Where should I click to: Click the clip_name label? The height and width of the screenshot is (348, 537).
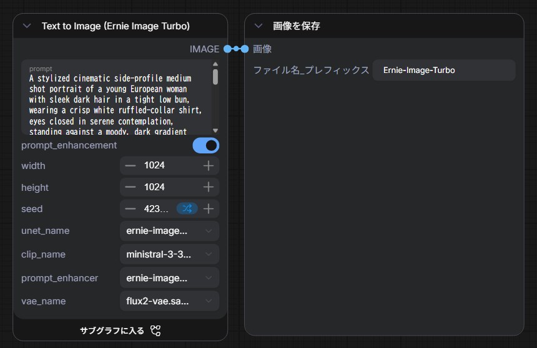pyautogui.click(x=43, y=254)
